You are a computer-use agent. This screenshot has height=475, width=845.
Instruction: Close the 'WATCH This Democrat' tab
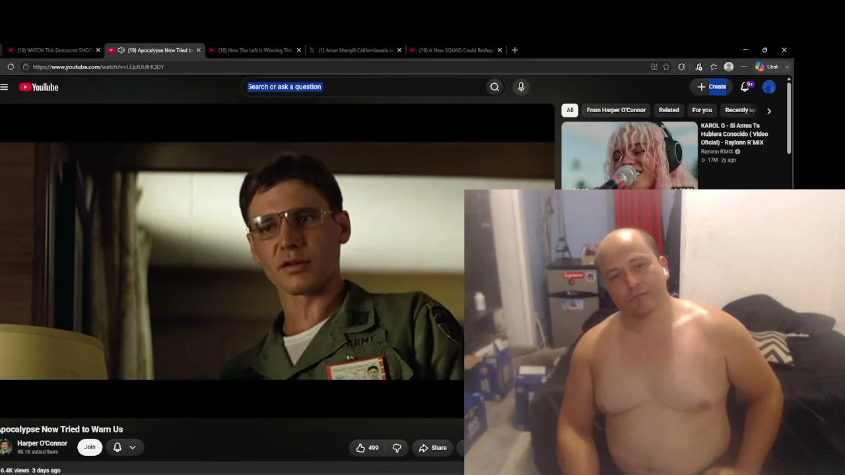click(x=98, y=50)
